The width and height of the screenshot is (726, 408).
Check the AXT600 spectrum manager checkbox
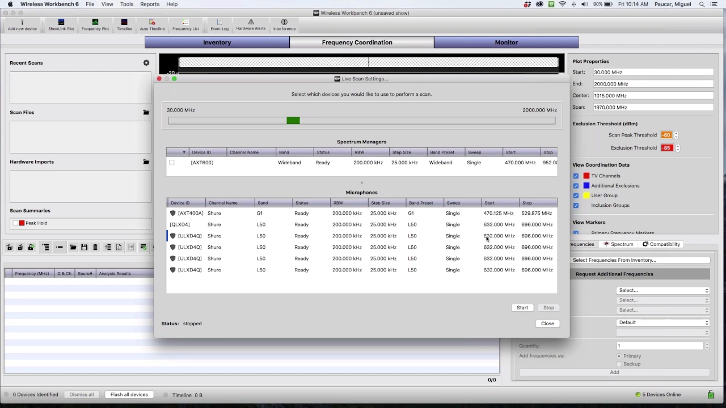tap(172, 163)
